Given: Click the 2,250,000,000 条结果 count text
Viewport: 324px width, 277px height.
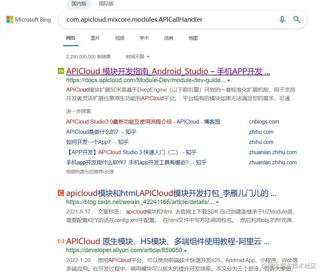Looking at the screenshot, I should tap(88, 57).
